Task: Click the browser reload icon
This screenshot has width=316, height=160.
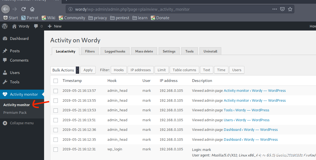Action: 23,9
